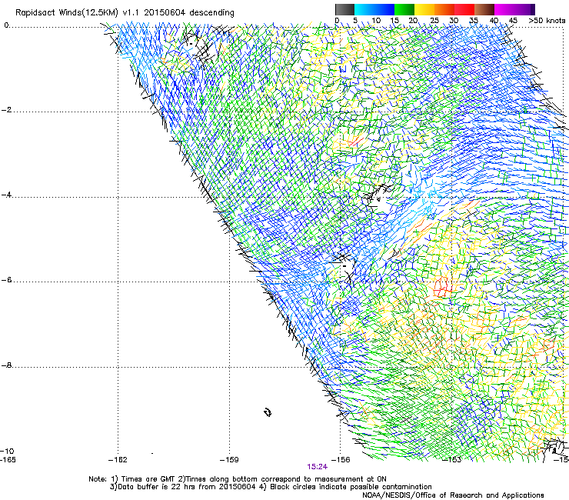Select the magenta-purple 40–50 knots legend swatch

514,9
